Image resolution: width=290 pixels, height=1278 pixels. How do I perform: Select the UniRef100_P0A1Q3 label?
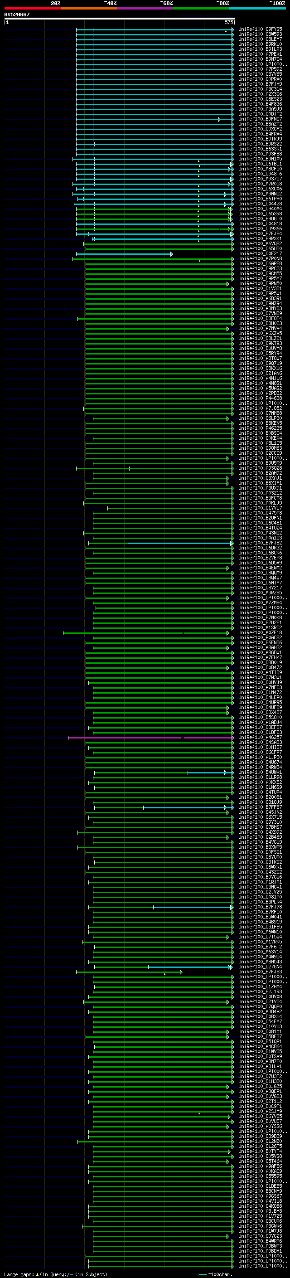coord(260,538)
